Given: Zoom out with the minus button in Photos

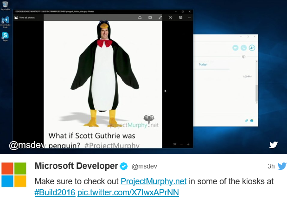Looking at the screenshot, I should [x=181, y=144].
